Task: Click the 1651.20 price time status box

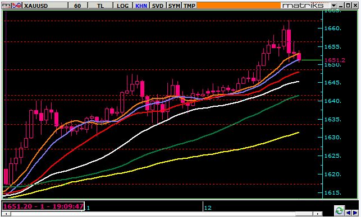Action: click(x=43, y=206)
